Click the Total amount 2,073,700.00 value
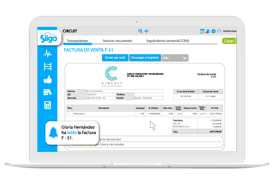The width and height of the screenshot is (274, 187). (215, 132)
